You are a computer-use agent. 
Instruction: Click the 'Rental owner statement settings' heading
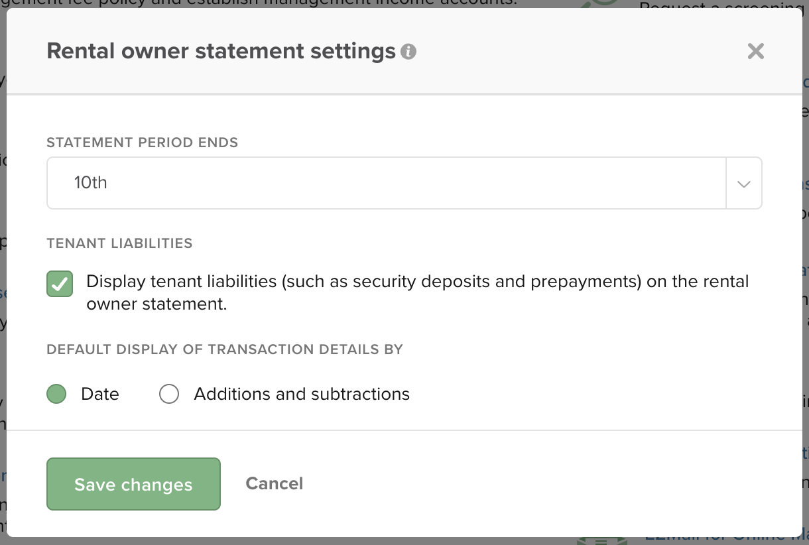coord(221,51)
